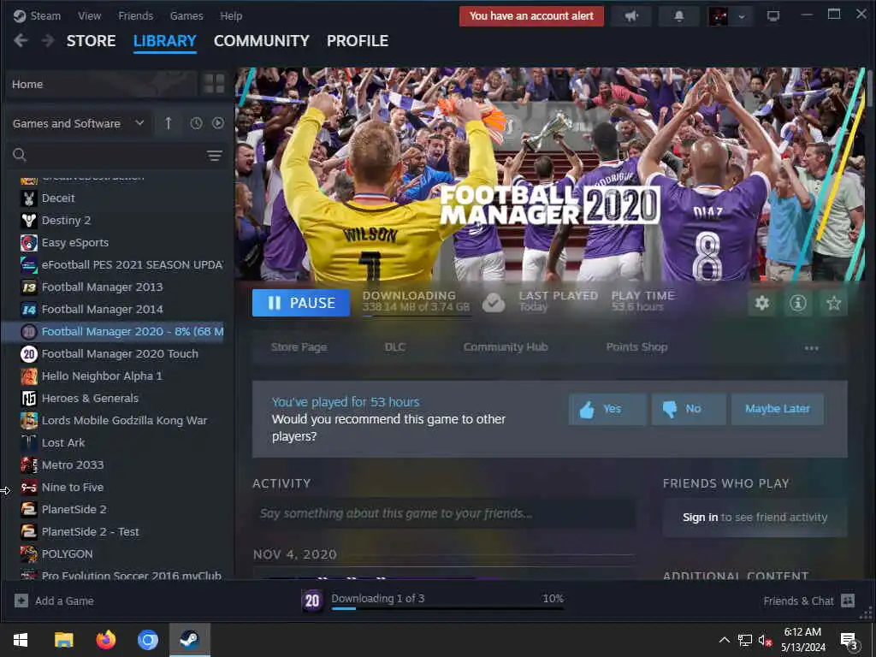The image size is (876, 657).
Task: Open game settings gear icon
Action: pos(761,303)
